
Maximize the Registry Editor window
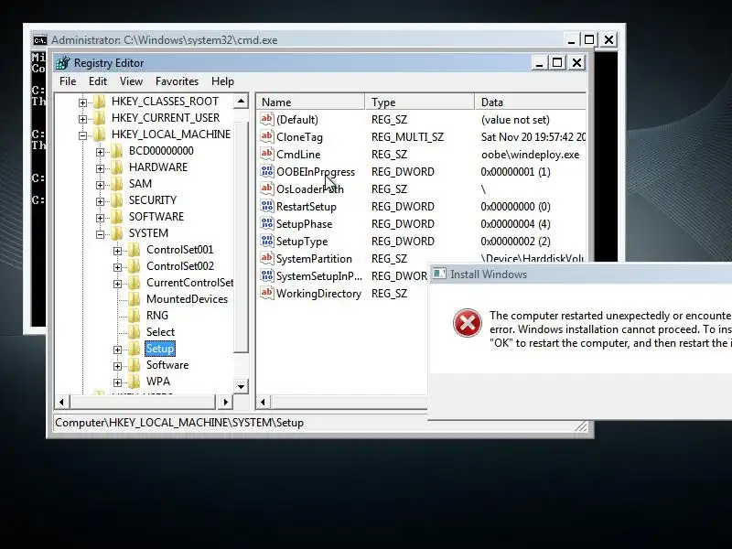pos(557,62)
